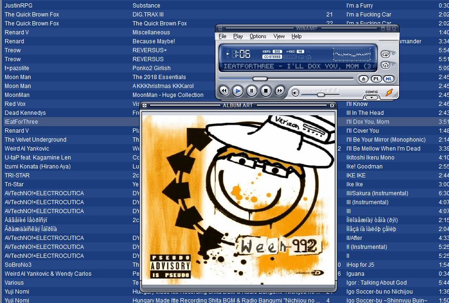Select album Ponko2 Girlish
449x303 pixels.
[151, 68]
